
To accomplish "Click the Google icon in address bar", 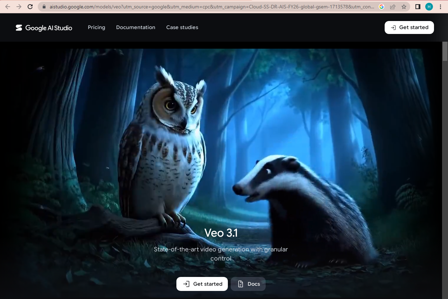I will (381, 7).
